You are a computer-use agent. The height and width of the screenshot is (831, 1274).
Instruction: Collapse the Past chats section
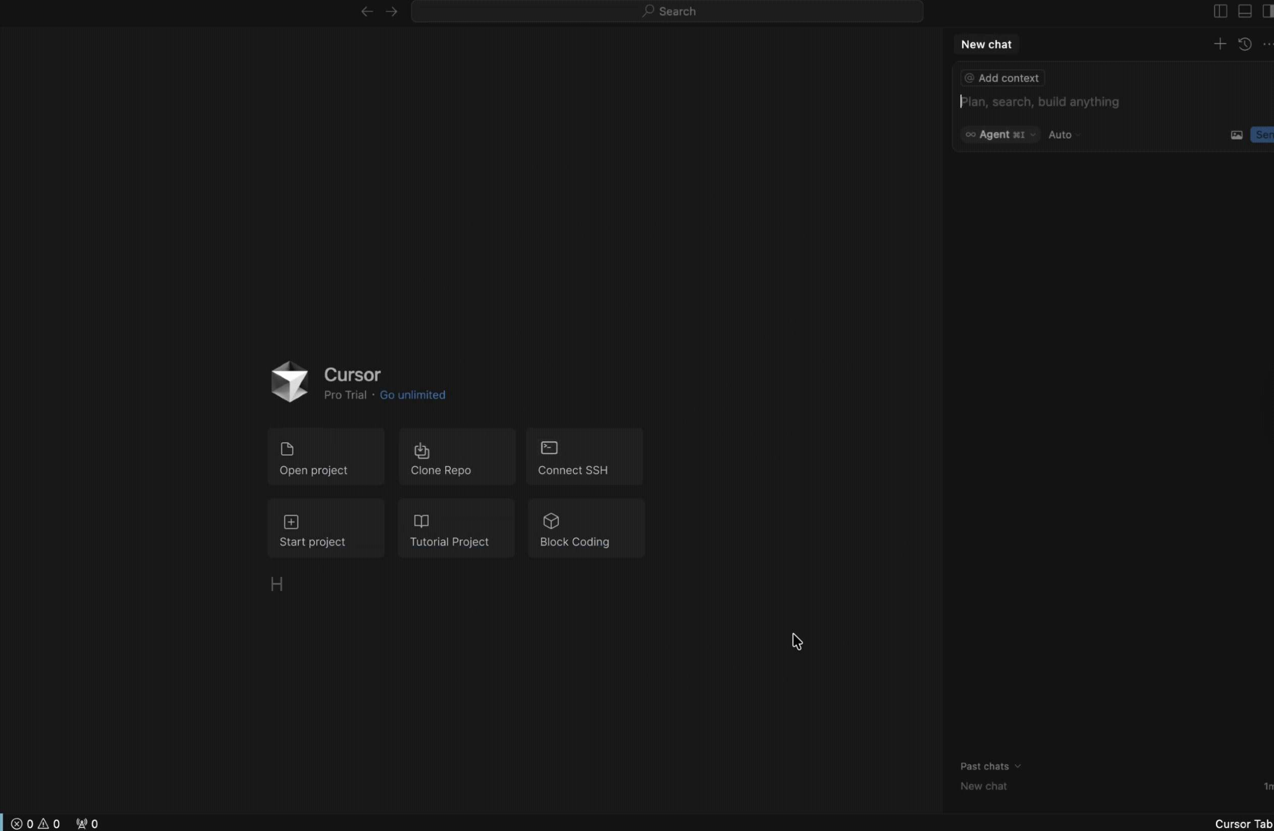click(x=990, y=766)
